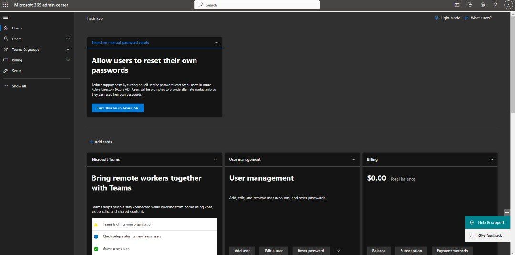The width and height of the screenshot is (515, 255).
Task: Open the account avatar menu
Action: 508,5
